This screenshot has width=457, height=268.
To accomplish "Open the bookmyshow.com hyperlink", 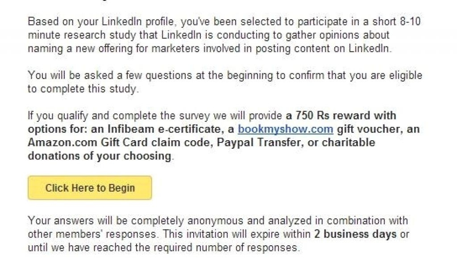I will tap(285, 130).
